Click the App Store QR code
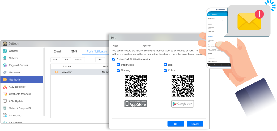 point(136,86)
